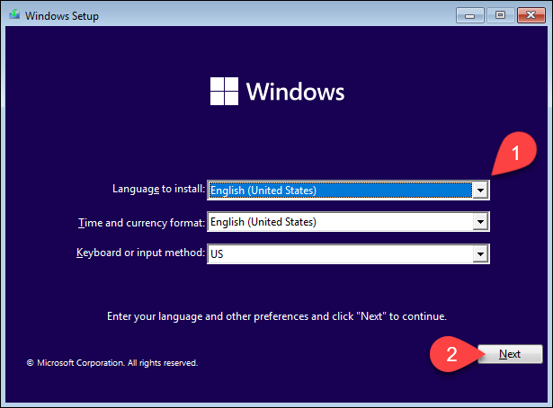The height and width of the screenshot is (408, 553).
Task: Expand the Time and currency format dropdown arrow
Action: click(x=480, y=222)
